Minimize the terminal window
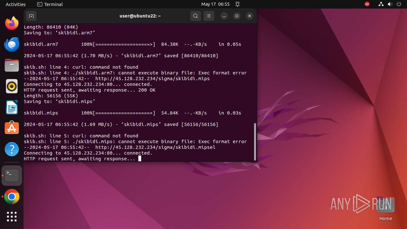 pyautogui.click(x=224, y=16)
